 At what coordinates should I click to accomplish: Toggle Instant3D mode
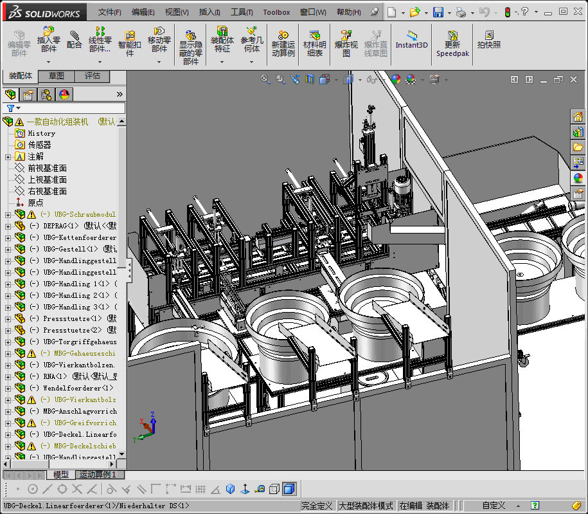coord(411,39)
